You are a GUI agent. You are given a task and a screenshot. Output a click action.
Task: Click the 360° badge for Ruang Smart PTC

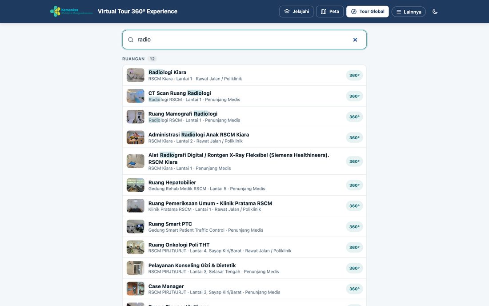(354, 227)
